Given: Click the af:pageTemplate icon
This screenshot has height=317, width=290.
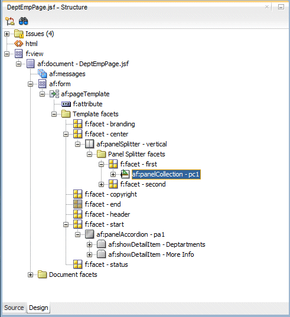Looking at the screenshot, I should (54, 94).
